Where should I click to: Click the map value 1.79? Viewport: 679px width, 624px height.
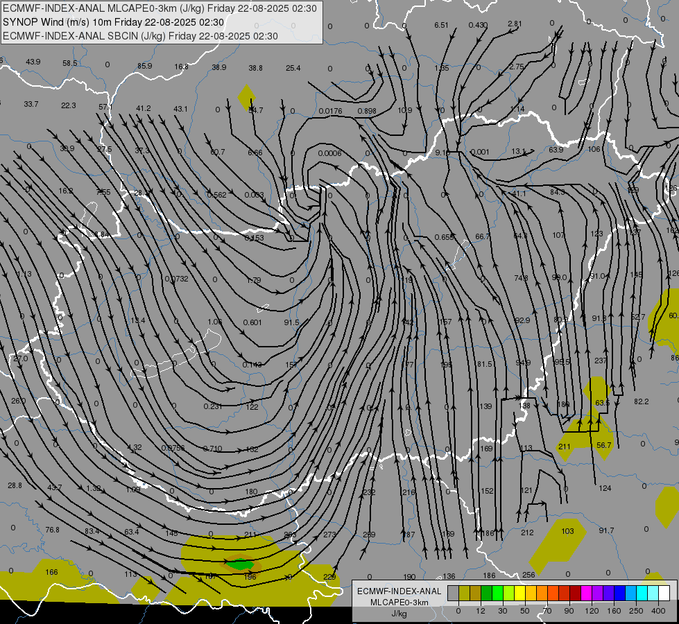point(254,280)
